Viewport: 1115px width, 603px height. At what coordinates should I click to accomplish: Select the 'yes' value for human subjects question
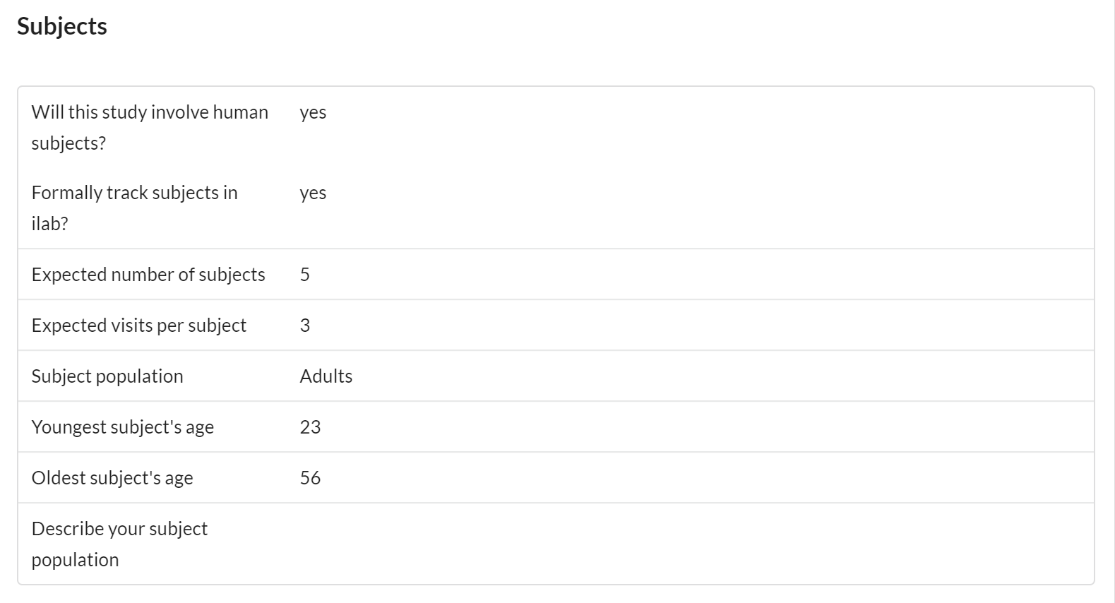pyautogui.click(x=313, y=112)
